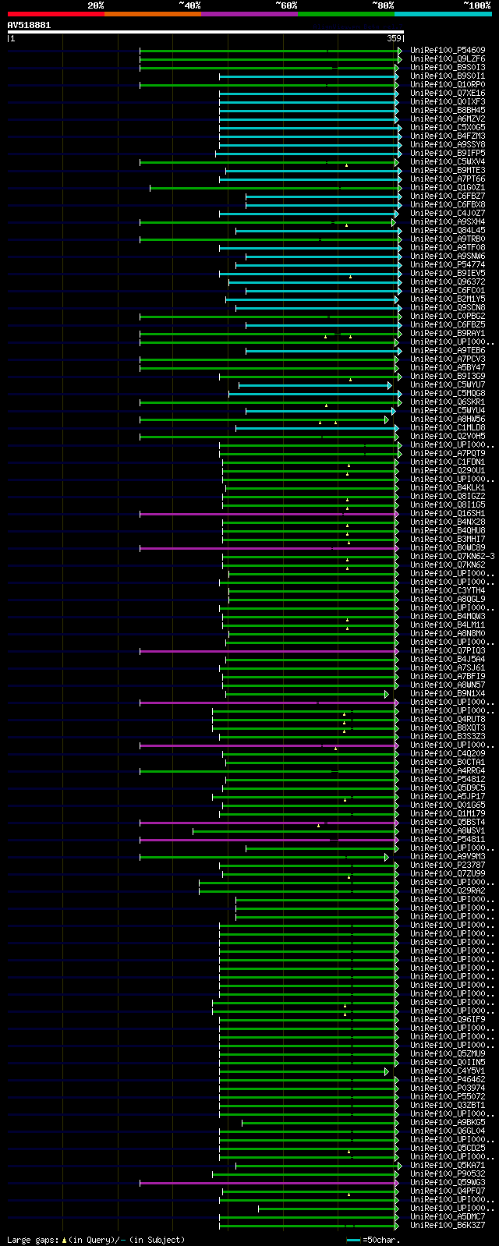Select hit label UniRef100_C0PBG2
499x1246 pixels.
coord(448,316)
